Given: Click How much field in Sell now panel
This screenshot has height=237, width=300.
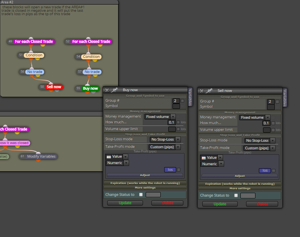Looking at the screenshot, I should 266,123.
